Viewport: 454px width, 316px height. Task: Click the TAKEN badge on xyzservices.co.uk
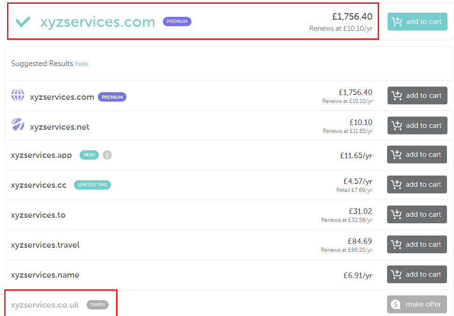pos(97,305)
